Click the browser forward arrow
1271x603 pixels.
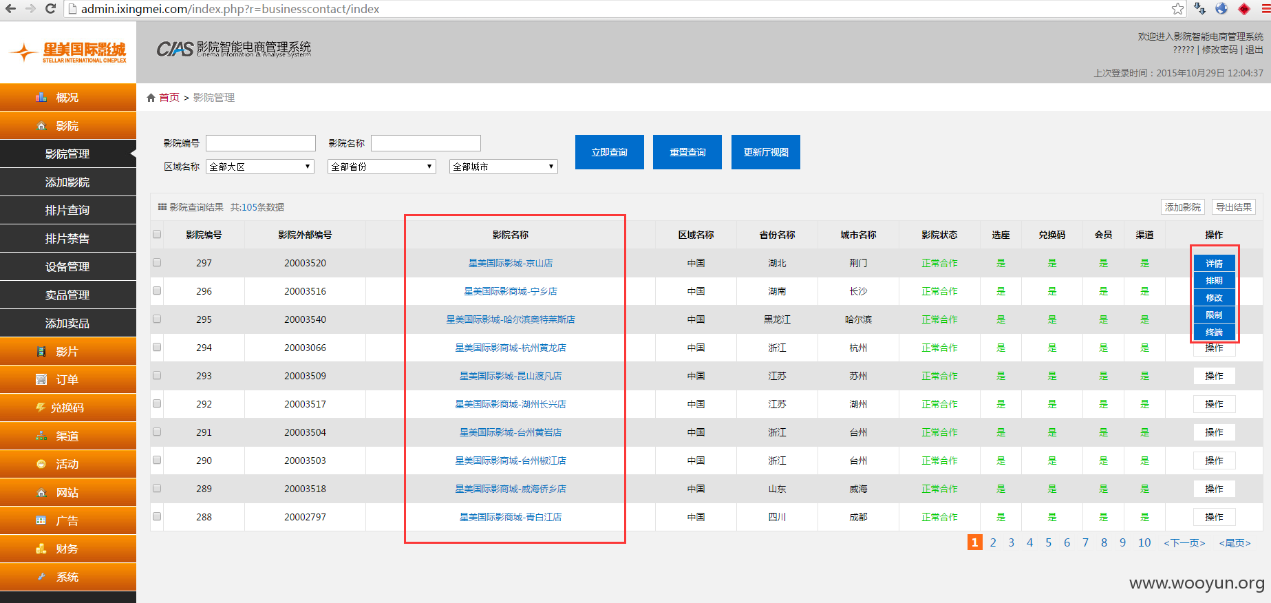[30, 8]
